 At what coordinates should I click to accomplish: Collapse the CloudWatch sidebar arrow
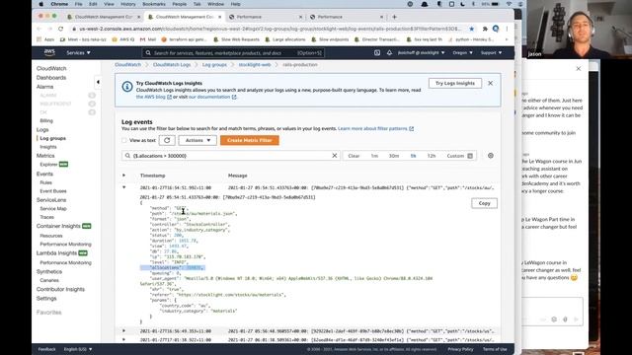coord(98,82)
